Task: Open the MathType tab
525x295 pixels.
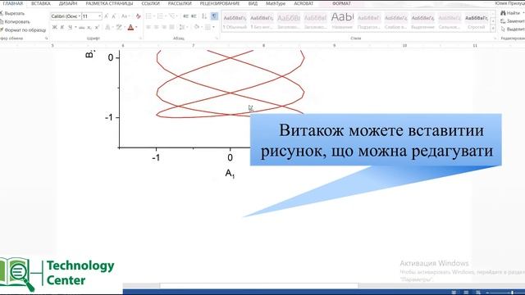Action: pyautogui.click(x=276, y=3)
